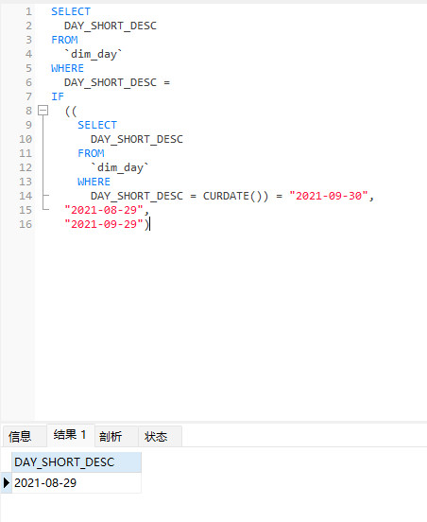The height and width of the screenshot is (522, 427).
Task: Click DAY_SHORT_DESC on line 2
Action: coord(111,26)
